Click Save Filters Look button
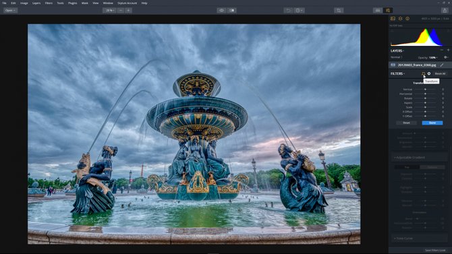Image resolution: width=452 pixels, height=254 pixels. (435, 250)
